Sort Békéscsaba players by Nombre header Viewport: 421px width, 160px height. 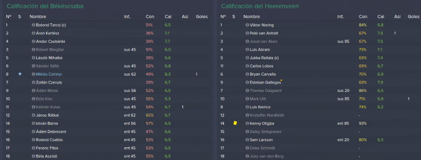click(x=38, y=17)
